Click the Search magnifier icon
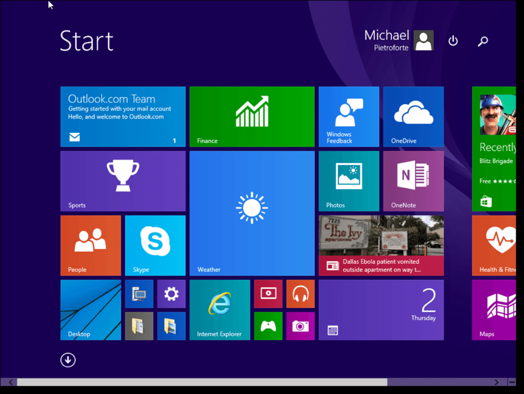Screen dimensions: 524x394 tap(483, 41)
